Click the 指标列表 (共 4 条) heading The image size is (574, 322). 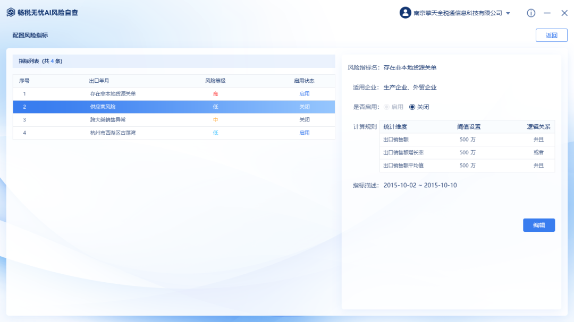point(40,61)
